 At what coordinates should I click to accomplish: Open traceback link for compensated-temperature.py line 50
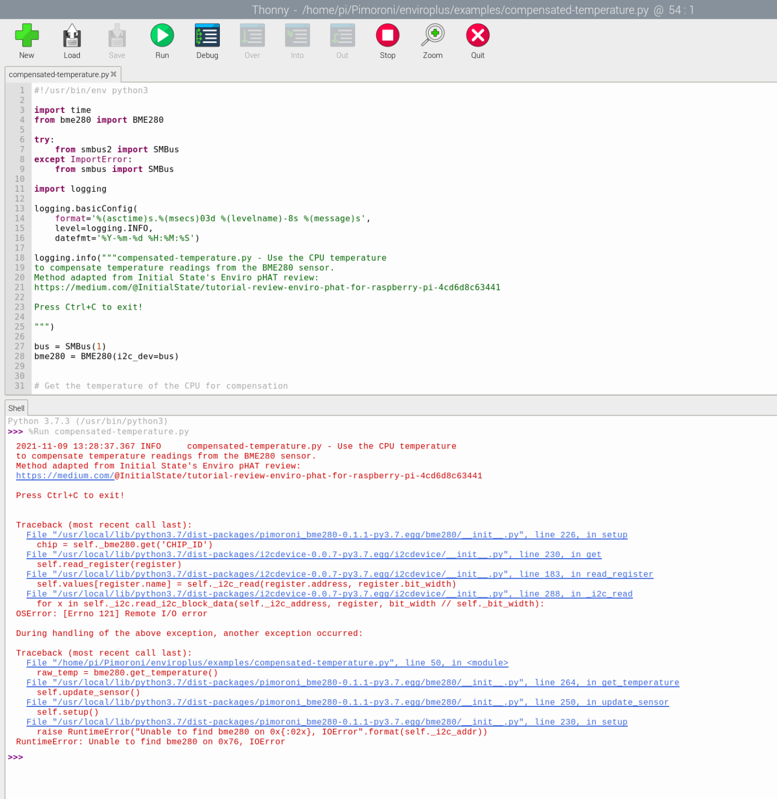coord(267,662)
